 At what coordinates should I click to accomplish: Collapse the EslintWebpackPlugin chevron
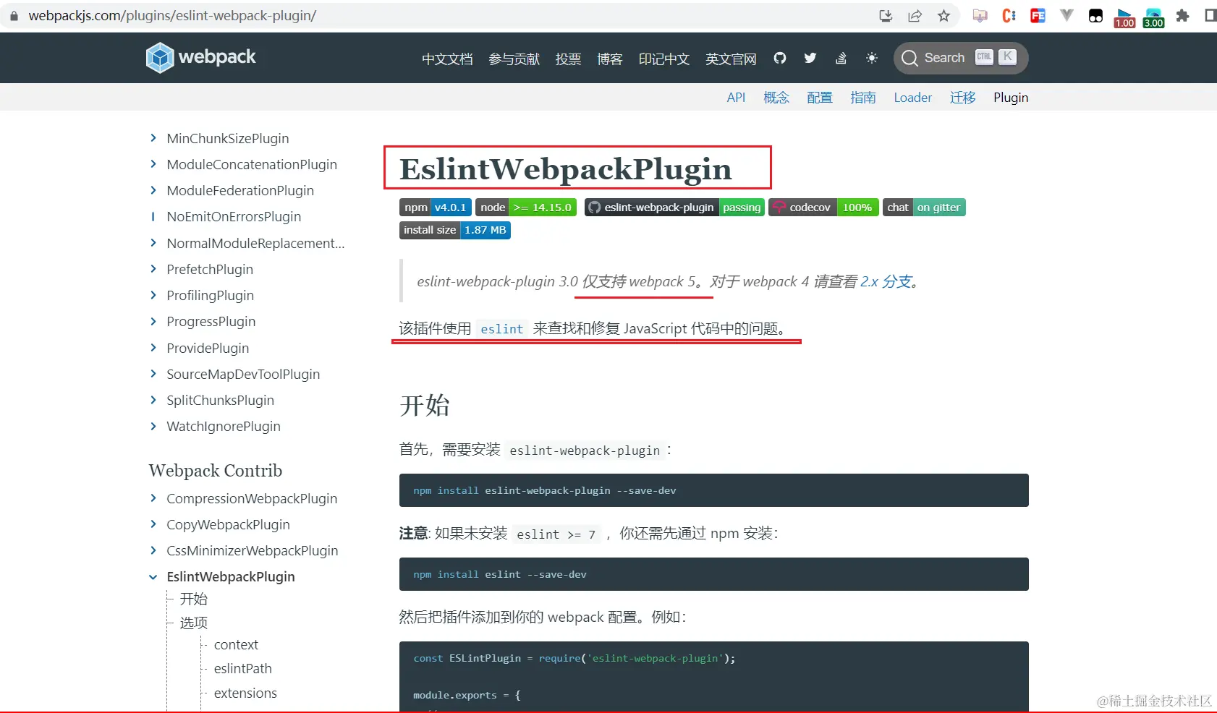pyautogui.click(x=153, y=577)
